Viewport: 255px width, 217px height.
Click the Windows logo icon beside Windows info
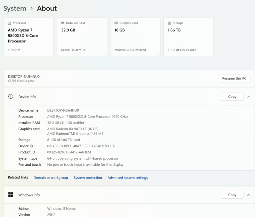(11, 194)
